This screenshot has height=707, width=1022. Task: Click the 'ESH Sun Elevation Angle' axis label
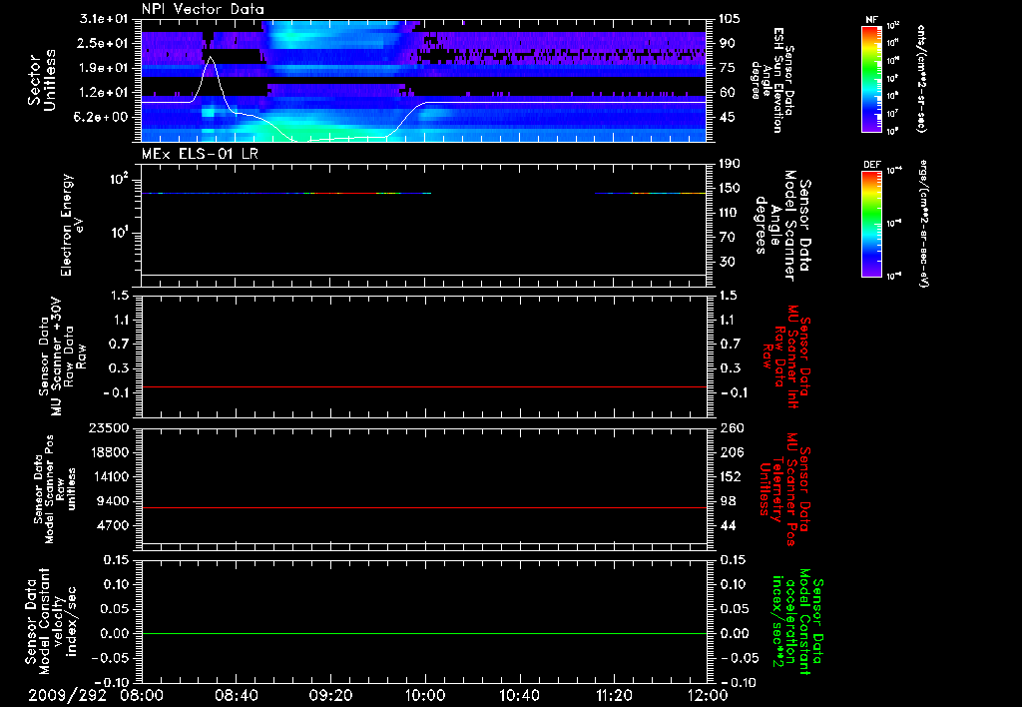pyautogui.click(x=772, y=80)
